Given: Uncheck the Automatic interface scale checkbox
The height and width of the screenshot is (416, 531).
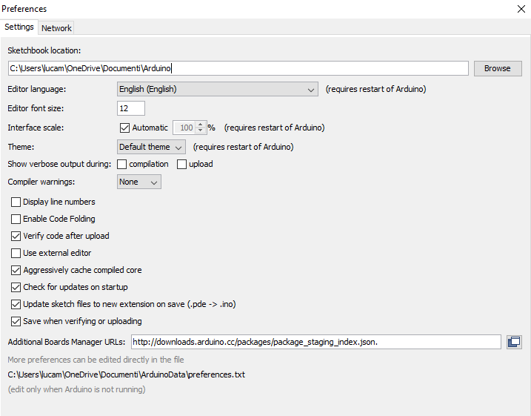Looking at the screenshot, I should pos(124,128).
